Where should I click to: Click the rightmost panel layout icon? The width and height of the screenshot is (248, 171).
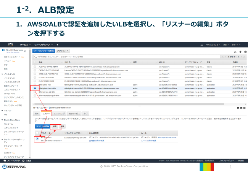[x=244, y=108]
